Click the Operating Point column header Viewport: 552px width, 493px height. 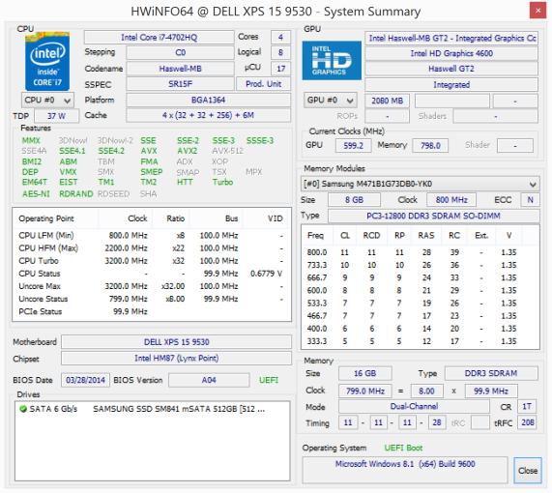pyautogui.click(x=56, y=218)
